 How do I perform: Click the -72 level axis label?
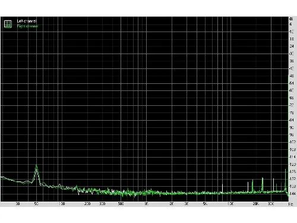292,105
